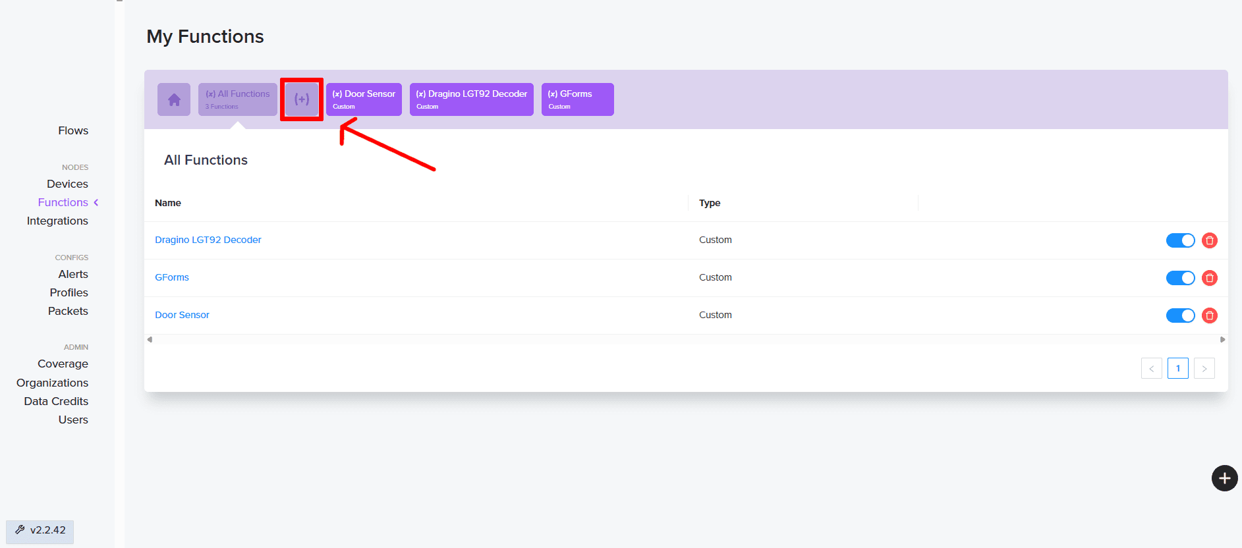Click the Type column header
This screenshot has height=548, width=1242.
point(710,203)
